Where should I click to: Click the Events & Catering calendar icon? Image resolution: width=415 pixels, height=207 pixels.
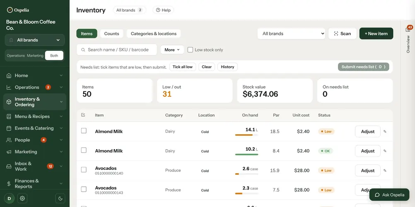(9, 128)
